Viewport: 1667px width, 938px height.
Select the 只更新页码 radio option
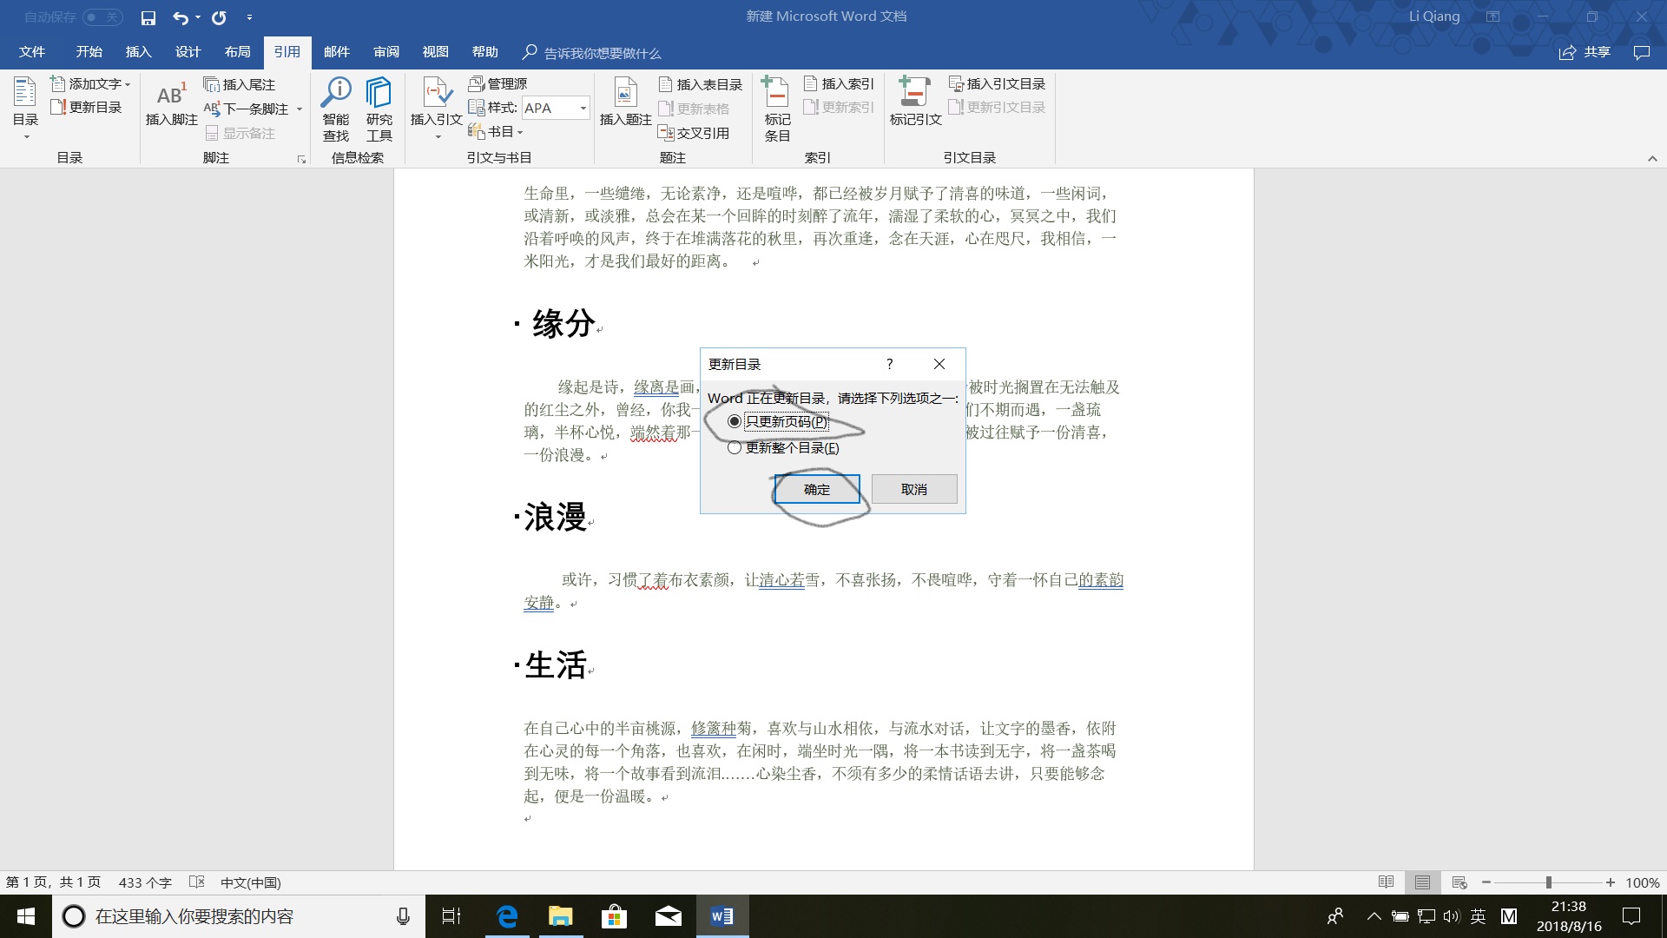click(x=735, y=420)
